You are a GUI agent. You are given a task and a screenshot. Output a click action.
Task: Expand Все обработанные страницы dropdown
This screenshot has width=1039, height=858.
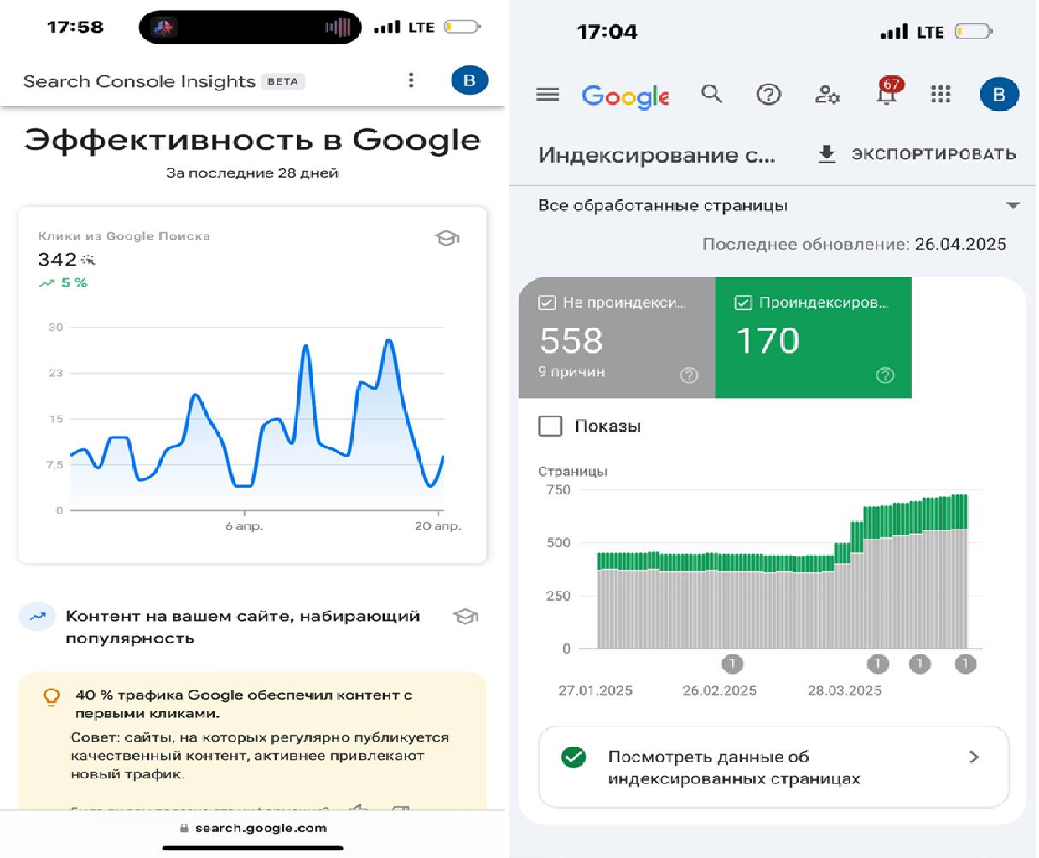click(1012, 205)
